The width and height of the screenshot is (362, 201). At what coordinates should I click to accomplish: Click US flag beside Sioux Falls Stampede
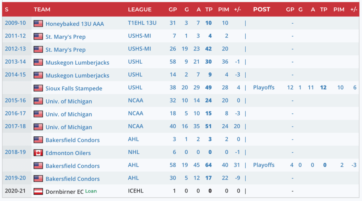pos(38,88)
